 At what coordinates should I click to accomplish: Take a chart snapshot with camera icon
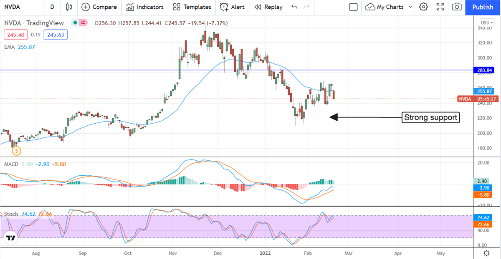[457, 7]
